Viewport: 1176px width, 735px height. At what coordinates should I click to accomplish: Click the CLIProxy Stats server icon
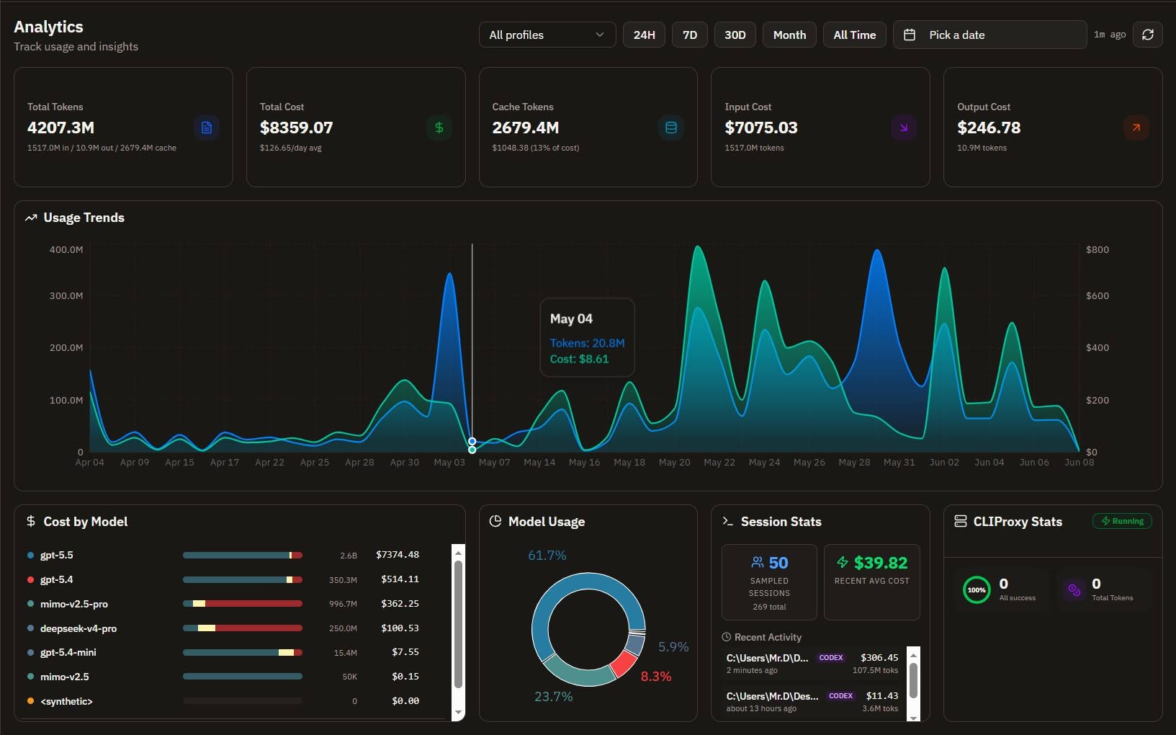pos(961,521)
